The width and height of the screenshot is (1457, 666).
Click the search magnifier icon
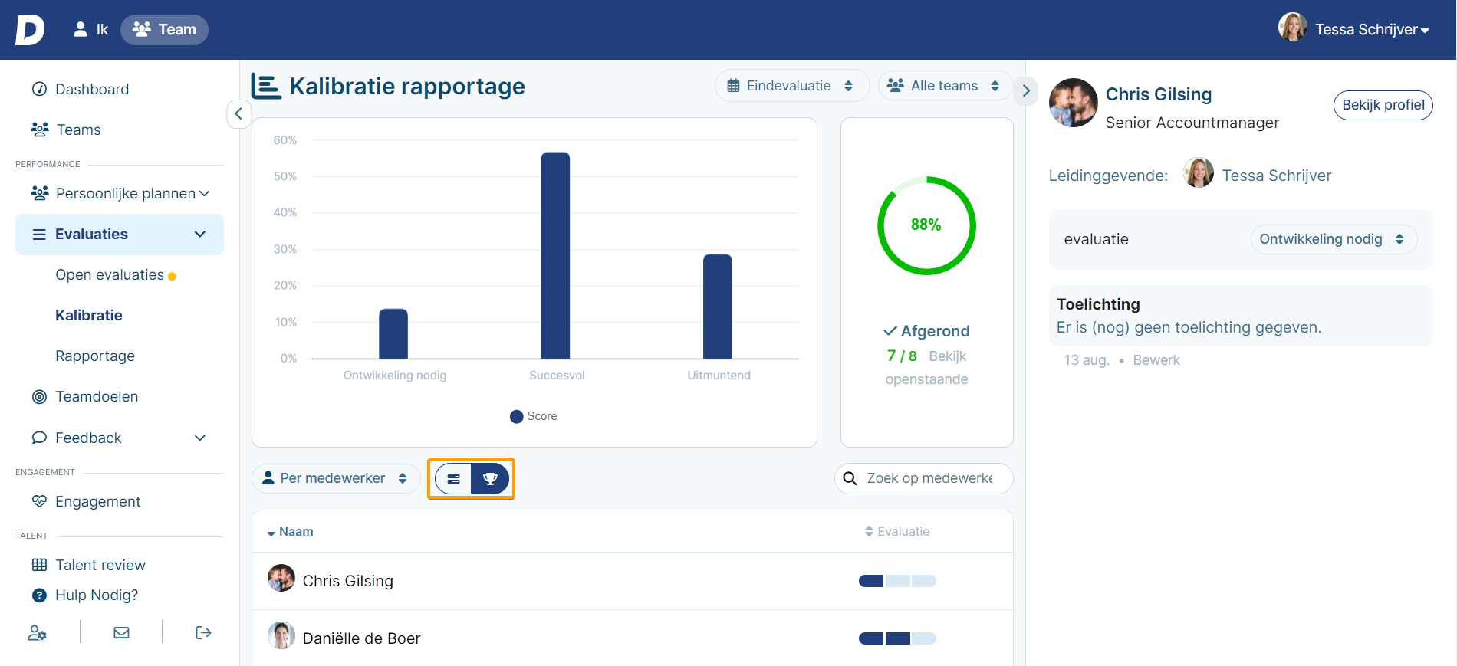click(850, 478)
